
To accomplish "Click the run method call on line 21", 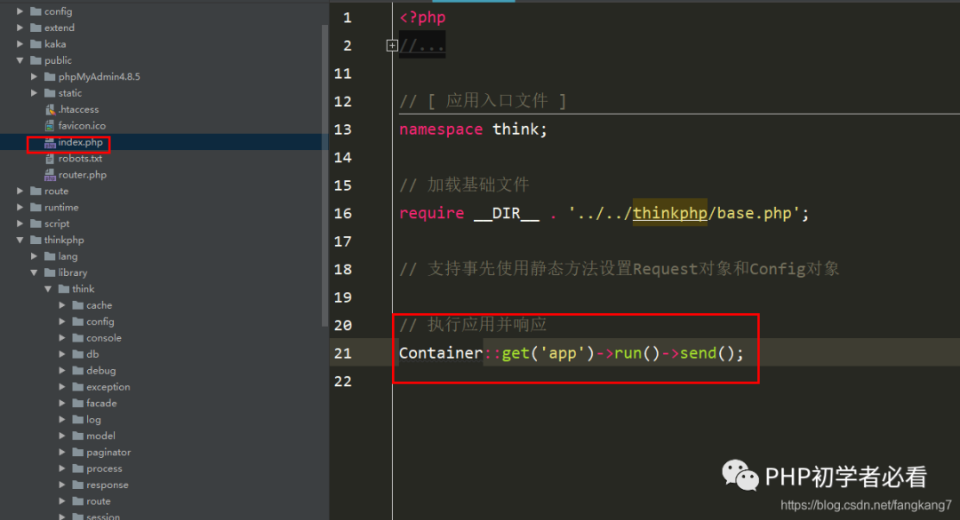I will point(628,353).
